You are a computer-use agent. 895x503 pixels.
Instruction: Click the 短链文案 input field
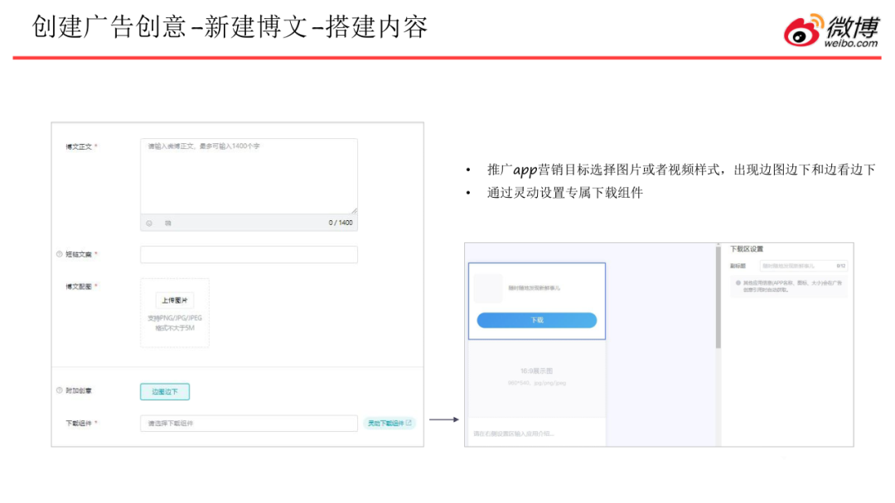(249, 254)
